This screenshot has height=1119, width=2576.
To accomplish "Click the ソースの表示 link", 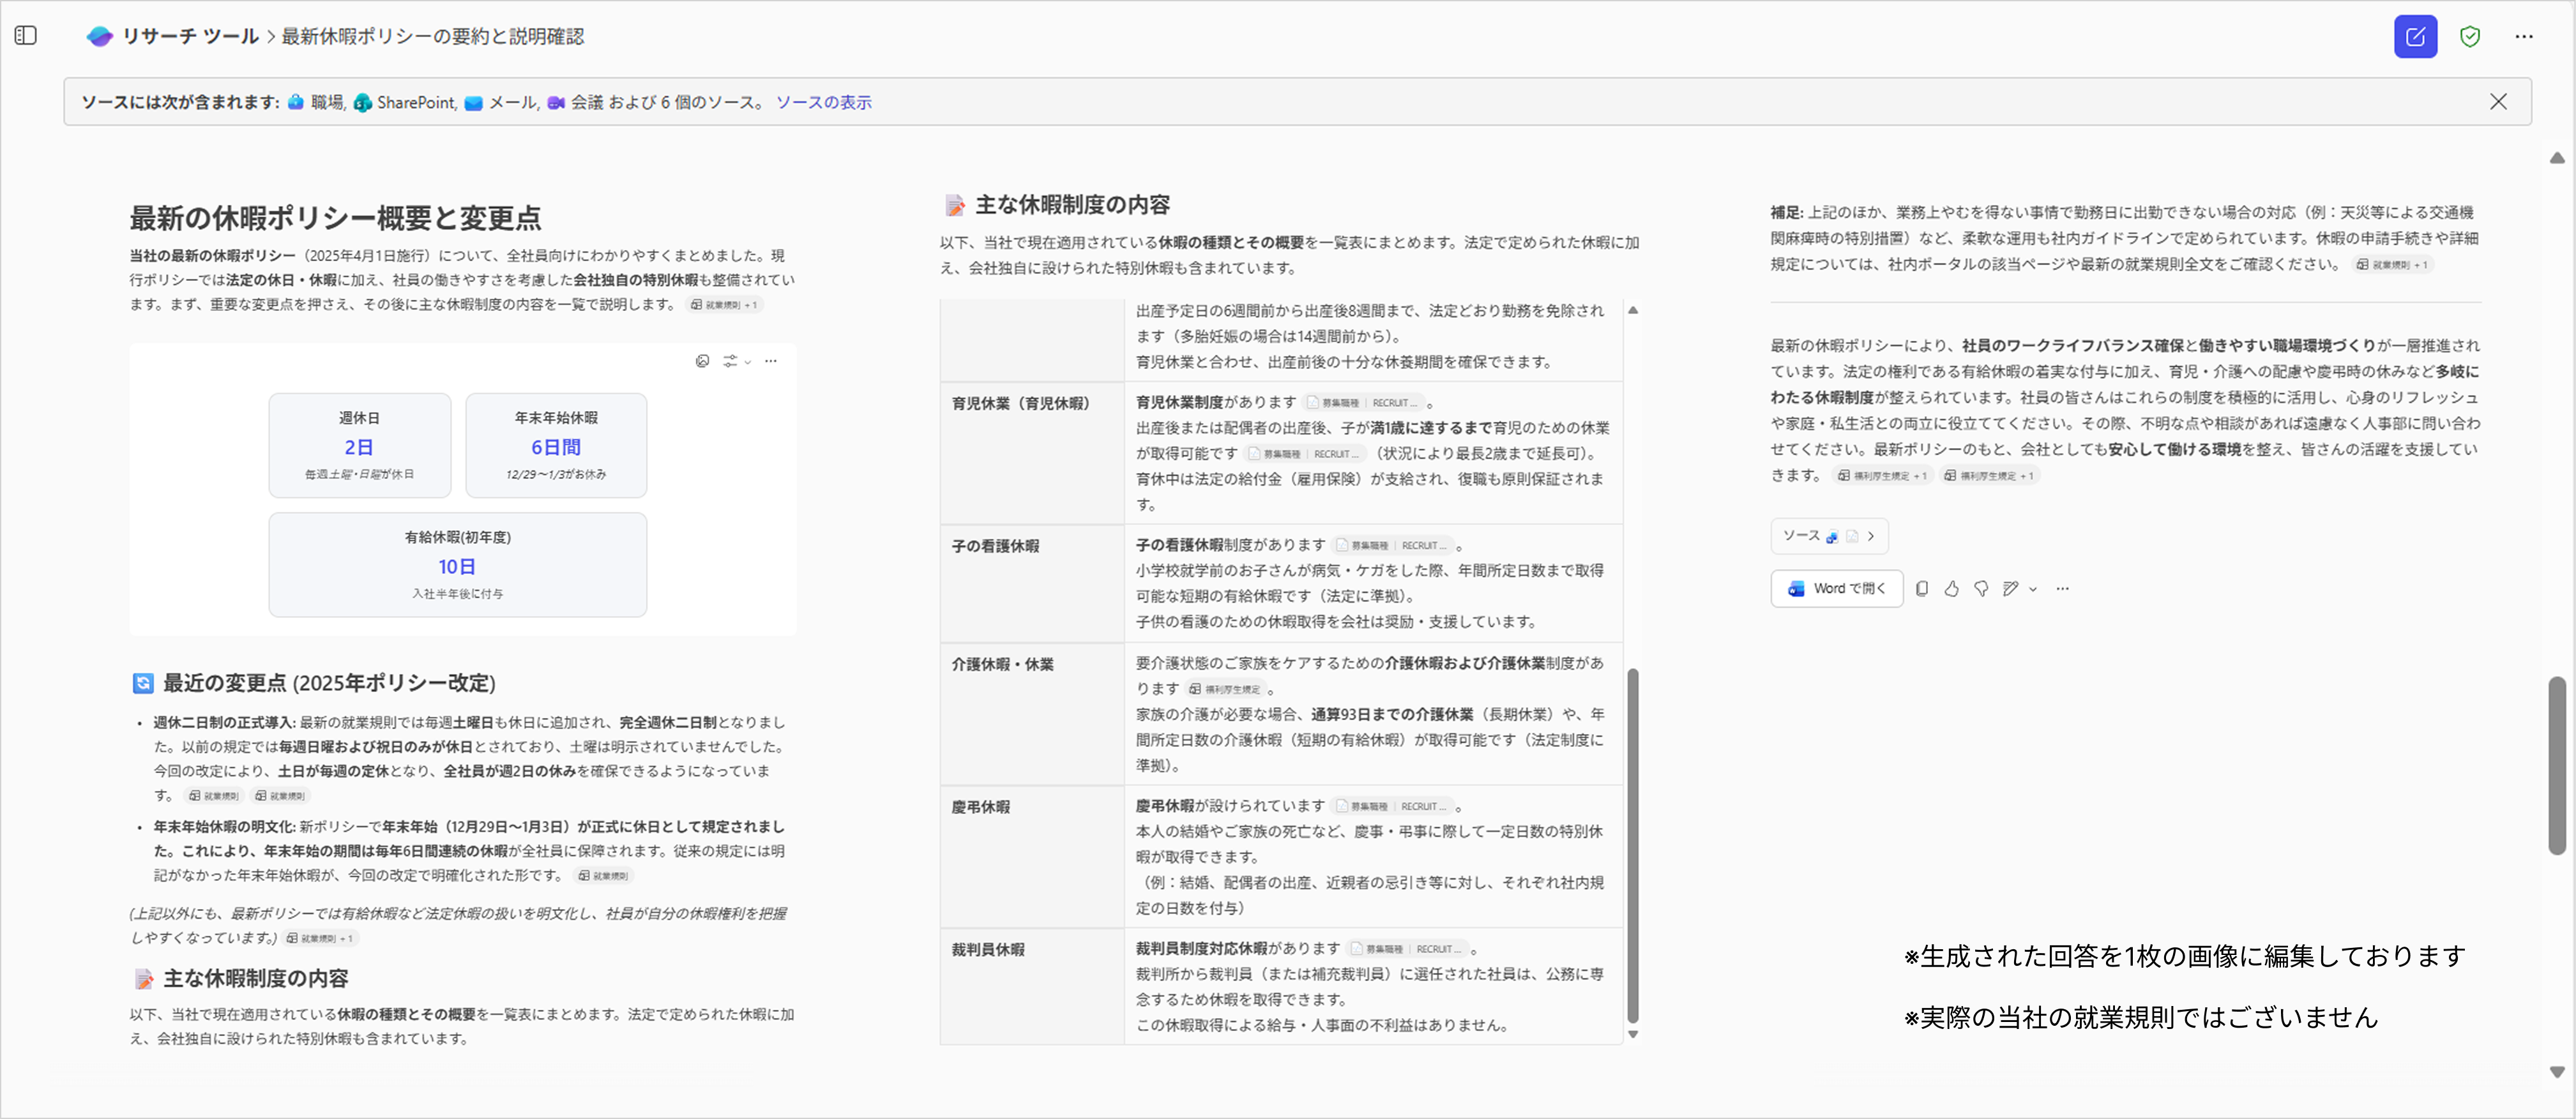I will 823,102.
